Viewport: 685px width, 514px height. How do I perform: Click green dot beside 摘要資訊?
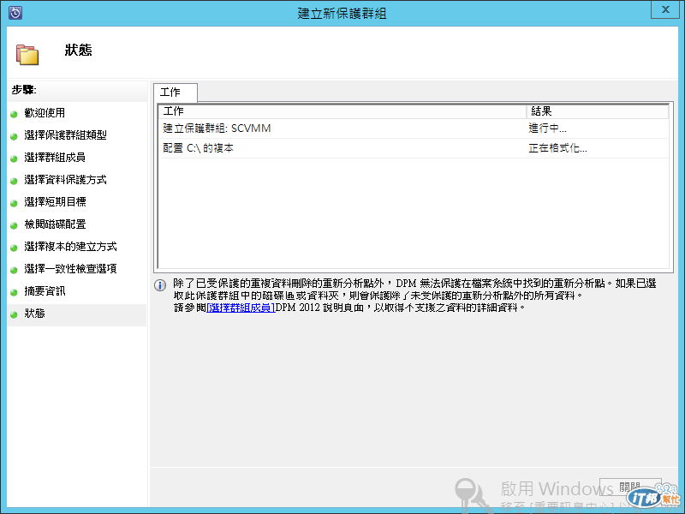tap(14, 292)
